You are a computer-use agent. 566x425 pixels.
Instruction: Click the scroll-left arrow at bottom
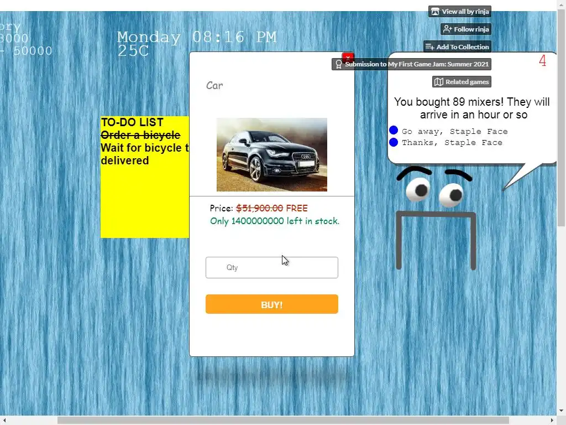pyautogui.click(x=4, y=421)
